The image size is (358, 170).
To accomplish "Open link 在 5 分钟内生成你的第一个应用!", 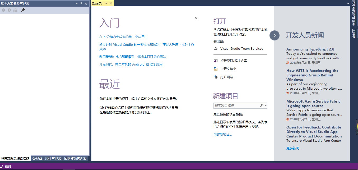I will pos(122,37).
